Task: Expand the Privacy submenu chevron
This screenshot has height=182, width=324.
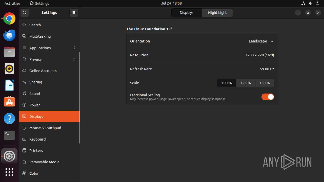Action: tap(74, 59)
